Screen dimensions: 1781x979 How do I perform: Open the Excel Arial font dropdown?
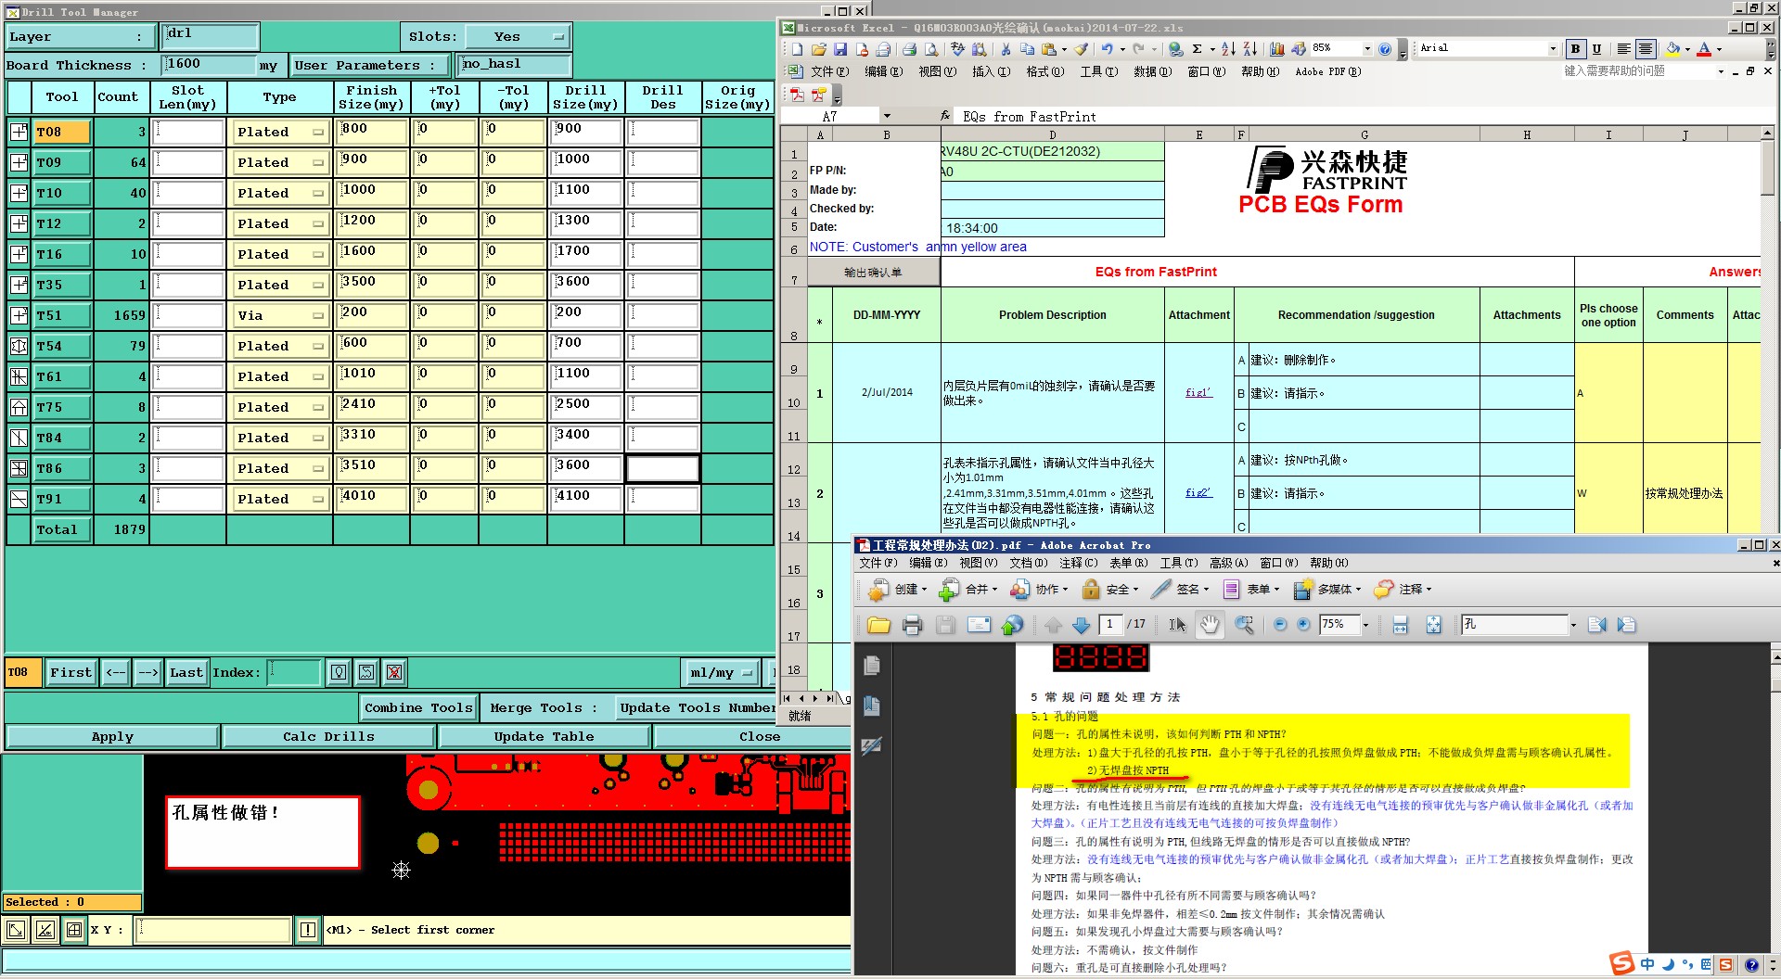pos(1553,49)
